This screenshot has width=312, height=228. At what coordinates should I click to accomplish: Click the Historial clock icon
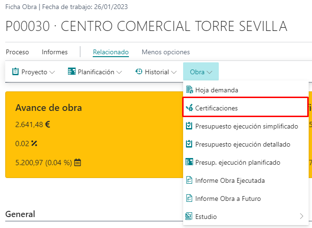(x=139, y=71)
